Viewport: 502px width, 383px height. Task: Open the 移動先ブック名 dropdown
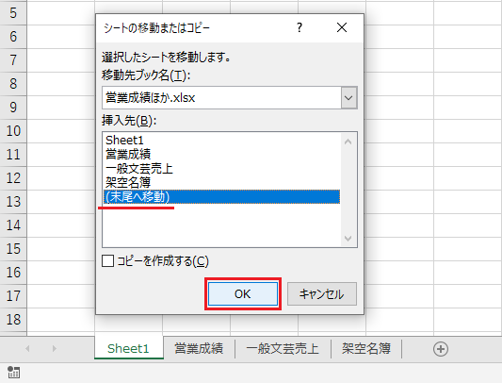click(348, 98)
